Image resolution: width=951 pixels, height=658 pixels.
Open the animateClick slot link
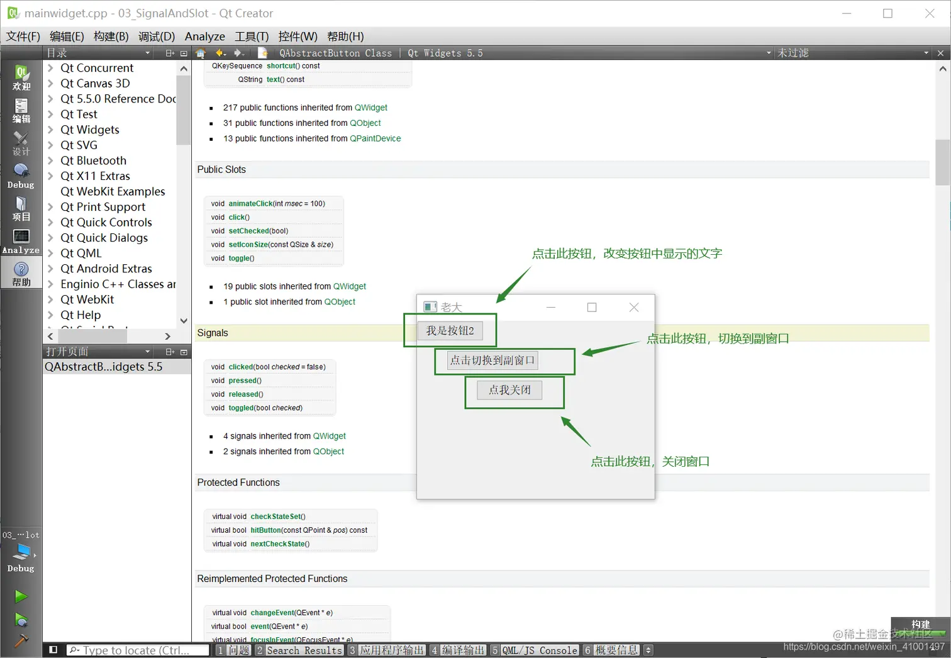(x=250, y=204)
